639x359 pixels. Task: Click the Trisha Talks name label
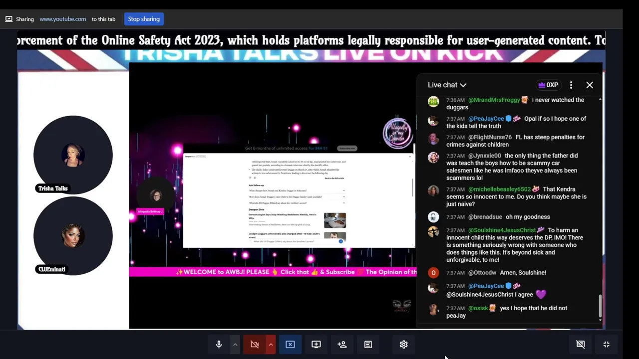(x=53, y=188)
